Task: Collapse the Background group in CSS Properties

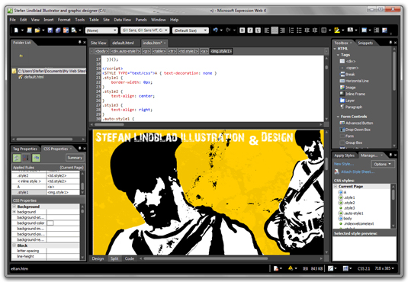Action: tap(14, 207)
